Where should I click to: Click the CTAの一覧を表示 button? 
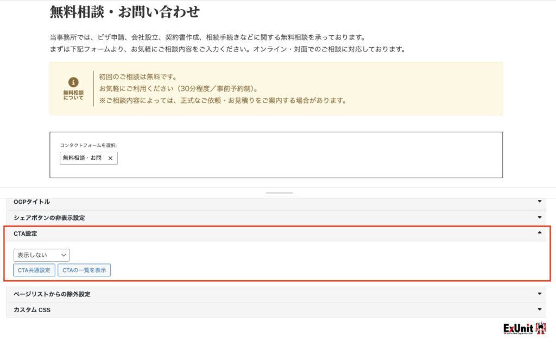click(84, 270)
